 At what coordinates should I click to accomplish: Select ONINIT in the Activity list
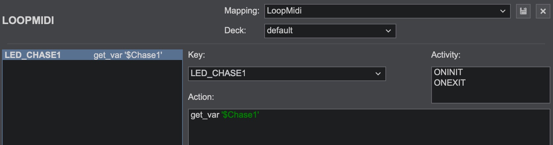(448, 72)
